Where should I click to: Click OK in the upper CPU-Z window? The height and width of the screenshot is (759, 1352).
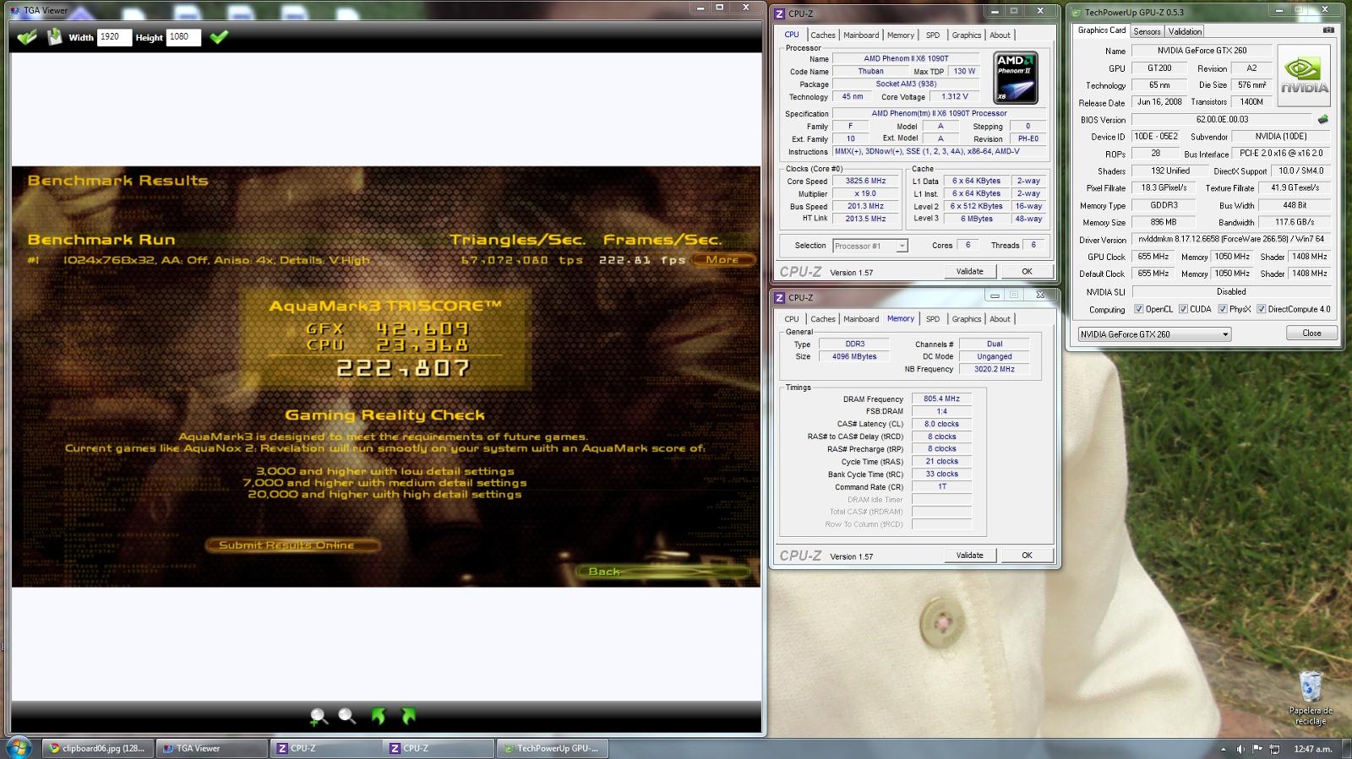tap(1027, 271)
